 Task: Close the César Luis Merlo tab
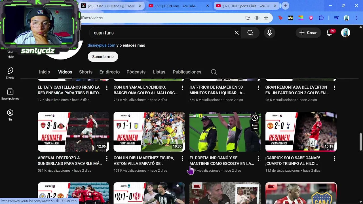click(x=140, y=6)
